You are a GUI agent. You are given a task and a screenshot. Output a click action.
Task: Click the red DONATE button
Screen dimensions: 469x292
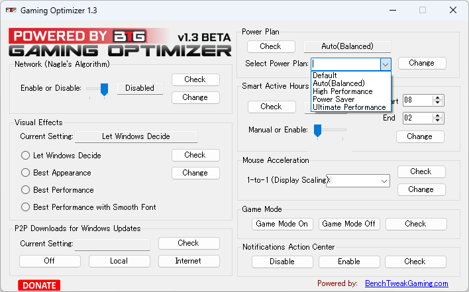(39, 285)
